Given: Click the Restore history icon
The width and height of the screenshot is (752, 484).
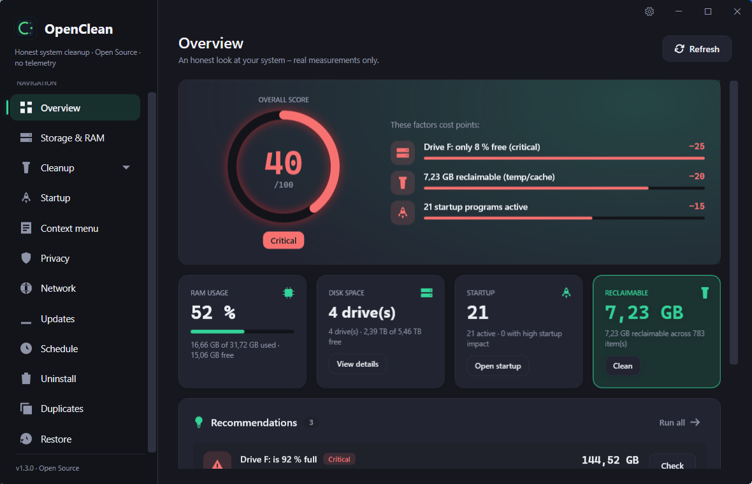Looking at the screenshot, I should coord(26,439).
